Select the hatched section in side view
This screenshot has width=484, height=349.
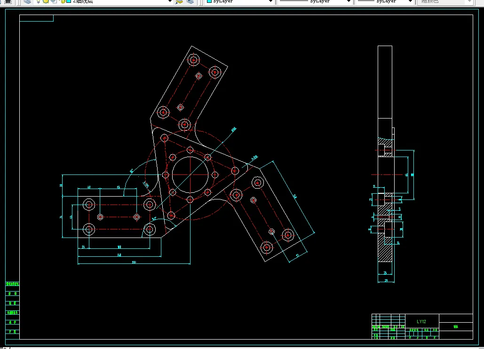pos(385,248)
